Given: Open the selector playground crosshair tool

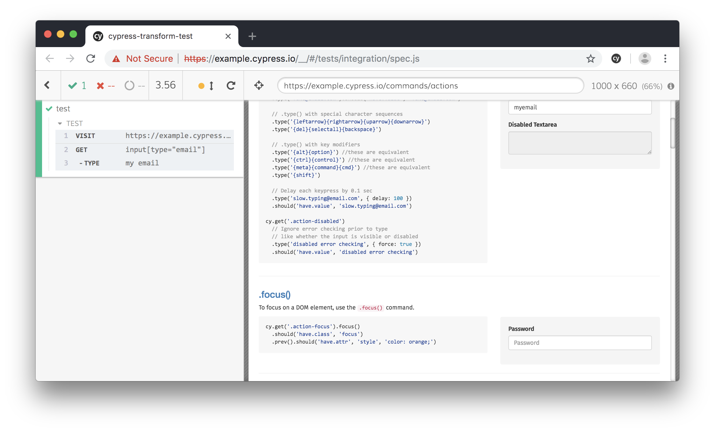Looking at the screenshot, I should click(259, 85).
